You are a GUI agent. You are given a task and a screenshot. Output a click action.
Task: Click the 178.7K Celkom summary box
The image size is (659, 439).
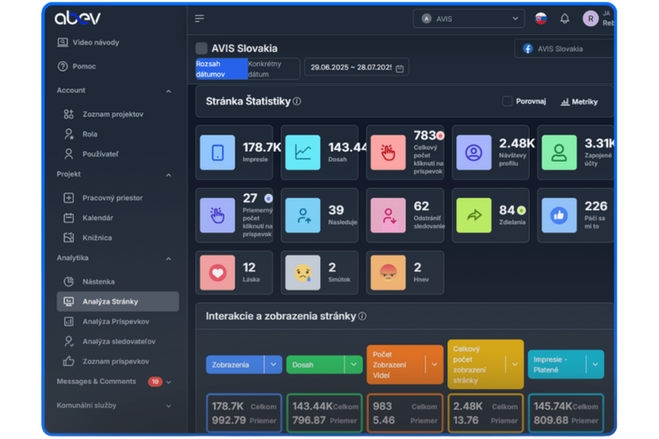(243, 414)
